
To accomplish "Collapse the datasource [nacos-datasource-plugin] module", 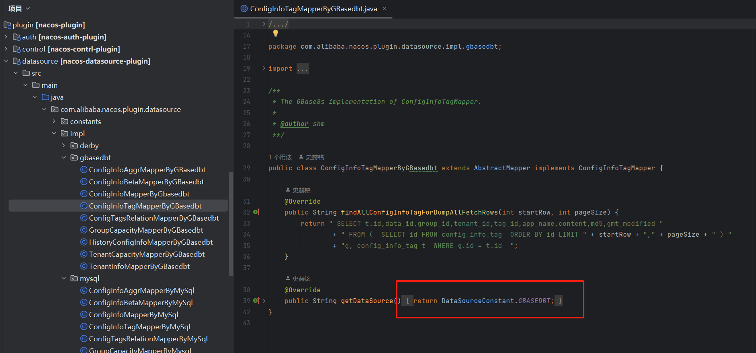I will [x=6, y=61].
